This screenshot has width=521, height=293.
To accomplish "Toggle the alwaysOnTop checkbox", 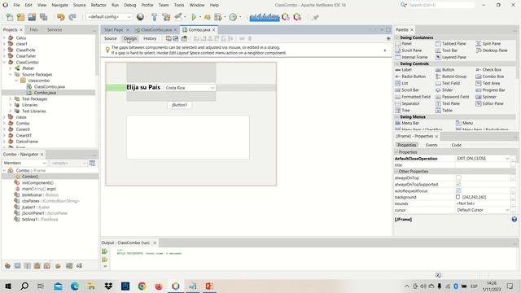I will click(x=458, y=177).
